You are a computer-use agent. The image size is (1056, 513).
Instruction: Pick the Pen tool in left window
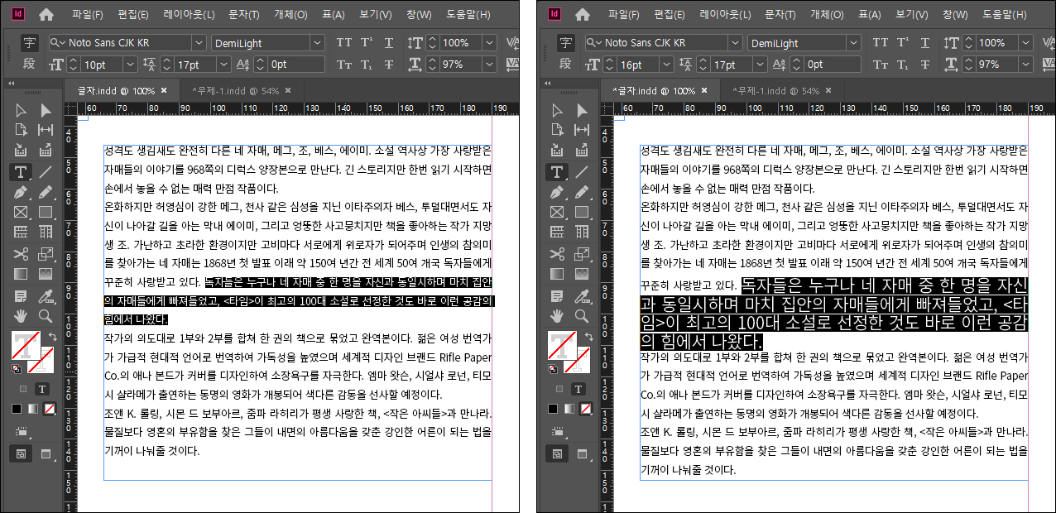click(22, 192)
